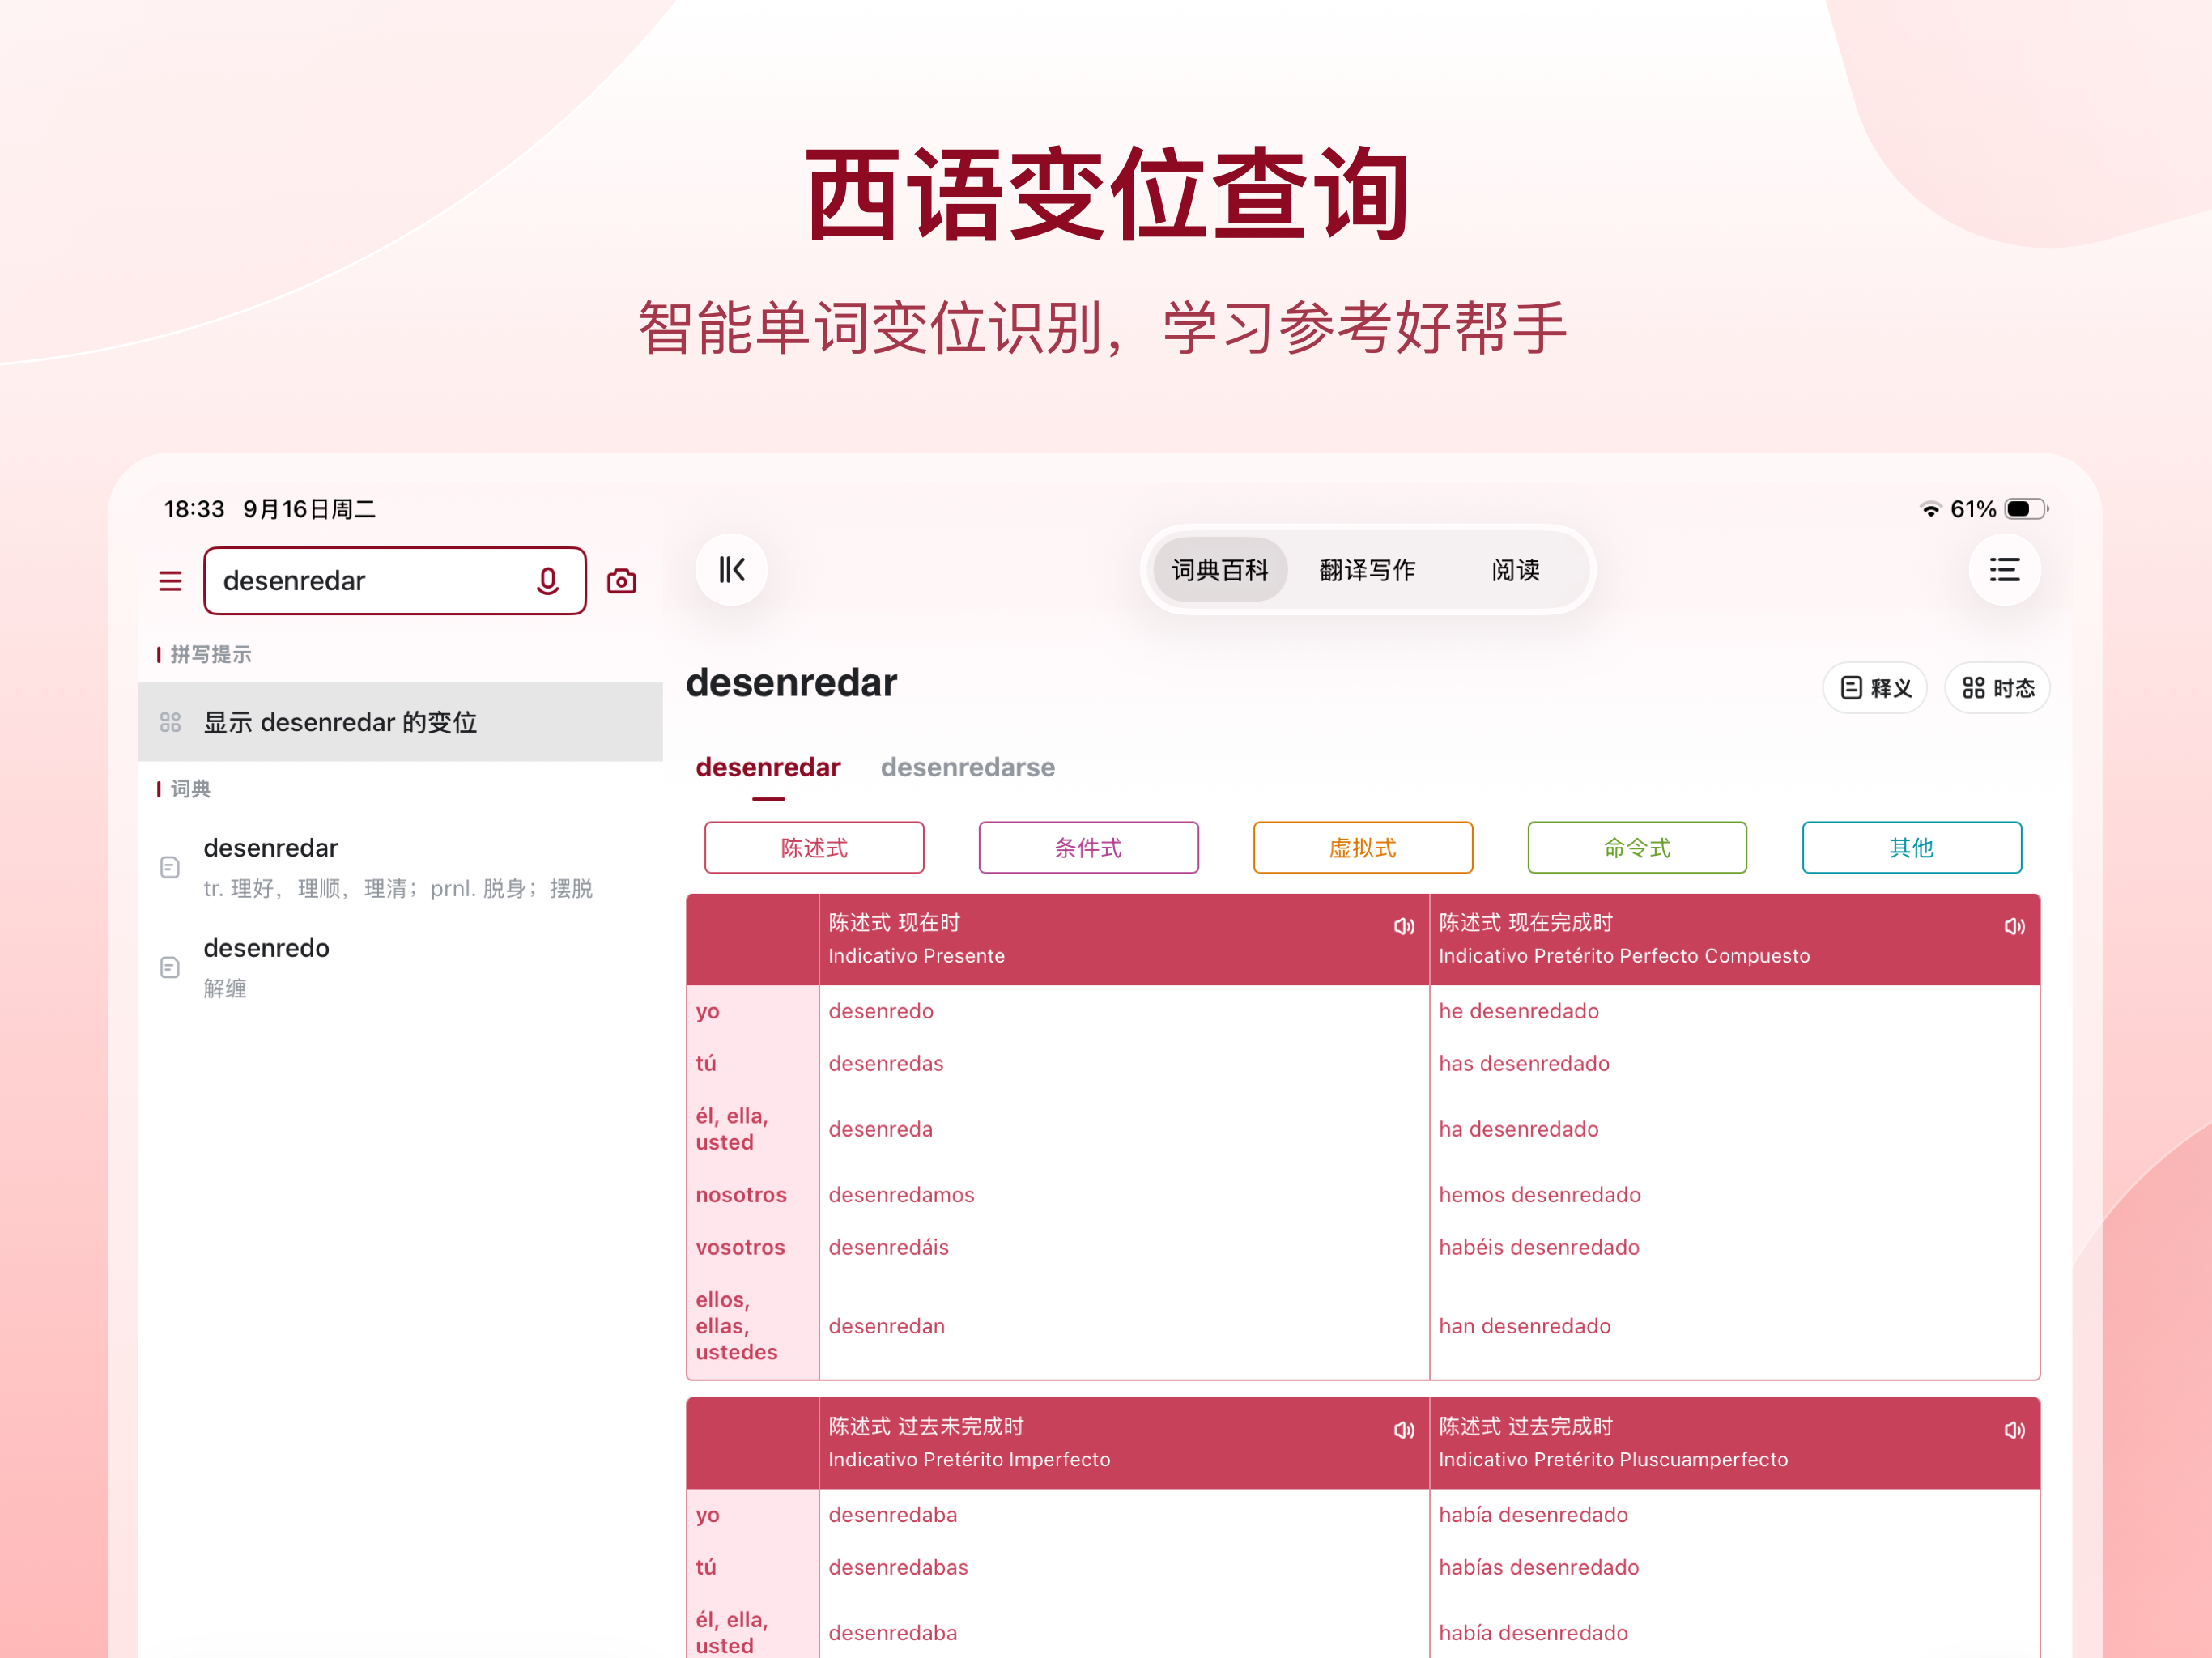
Task: Switch to 阅读 tab
Action: [1515, 570]
